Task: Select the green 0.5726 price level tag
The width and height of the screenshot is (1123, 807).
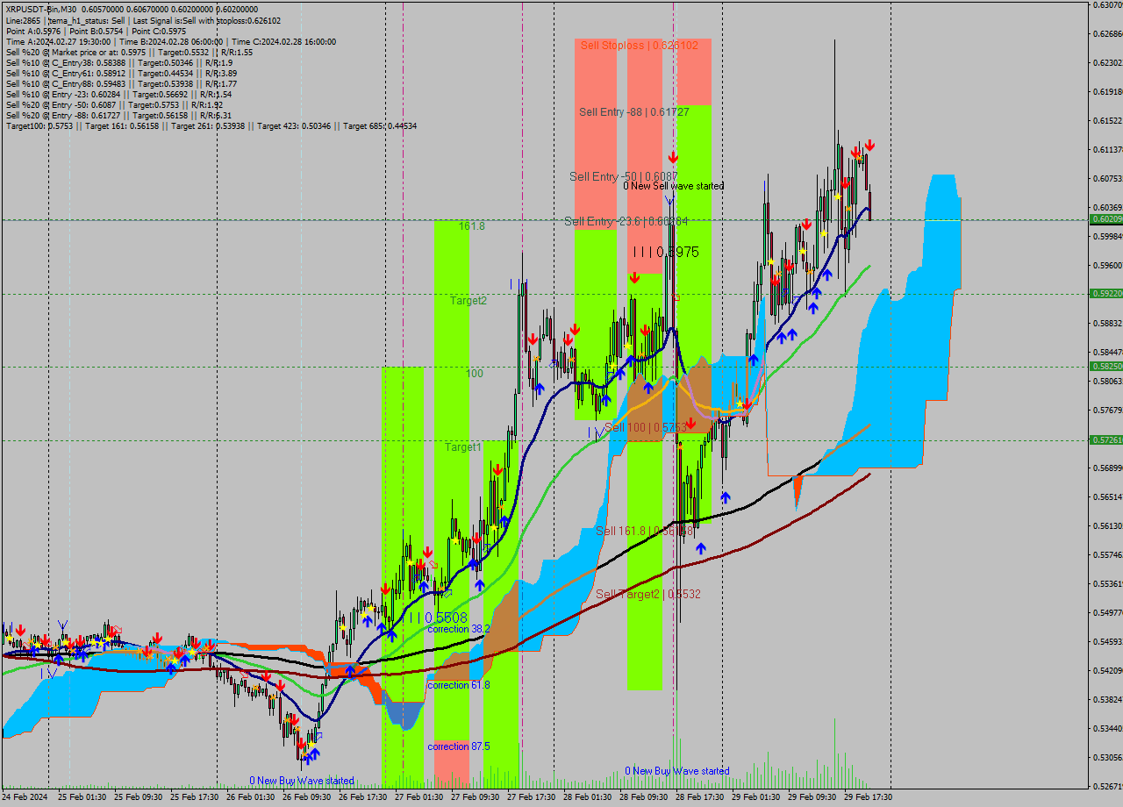Action: pyautogui.click(x=1106, y=440)
